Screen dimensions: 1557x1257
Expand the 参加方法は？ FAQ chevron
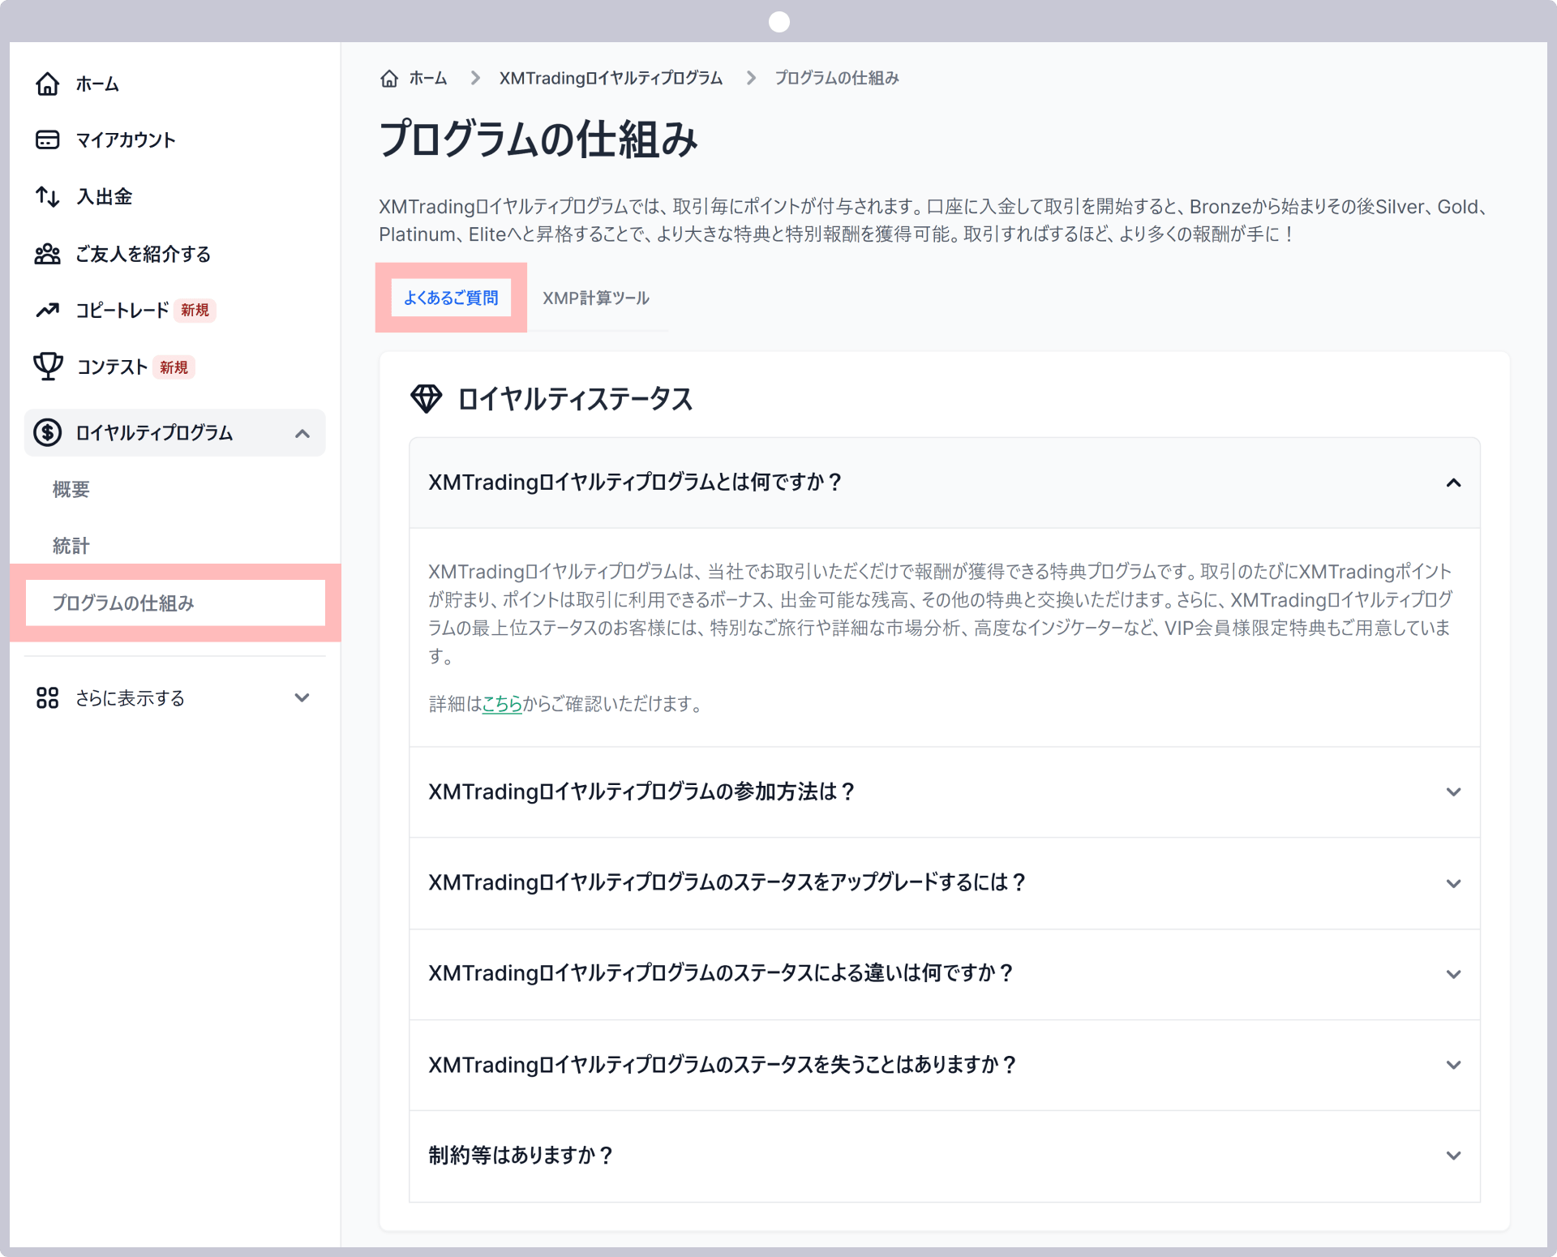[1454, 792]
